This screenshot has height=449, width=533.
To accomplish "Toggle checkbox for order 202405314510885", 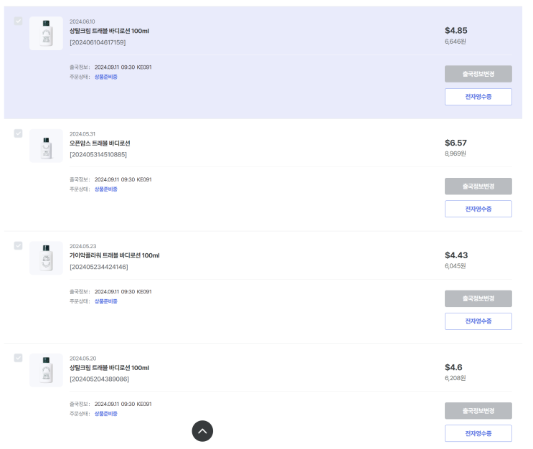I will (18, 133).
